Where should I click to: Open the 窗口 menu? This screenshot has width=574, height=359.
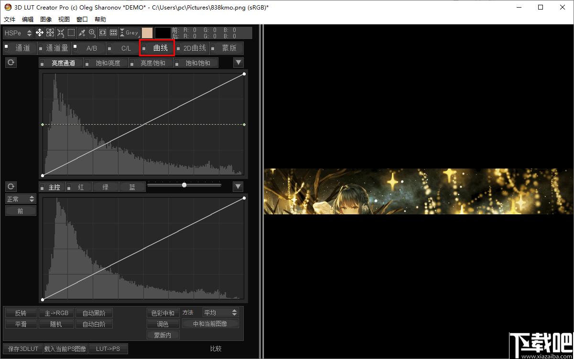[82, 20]
